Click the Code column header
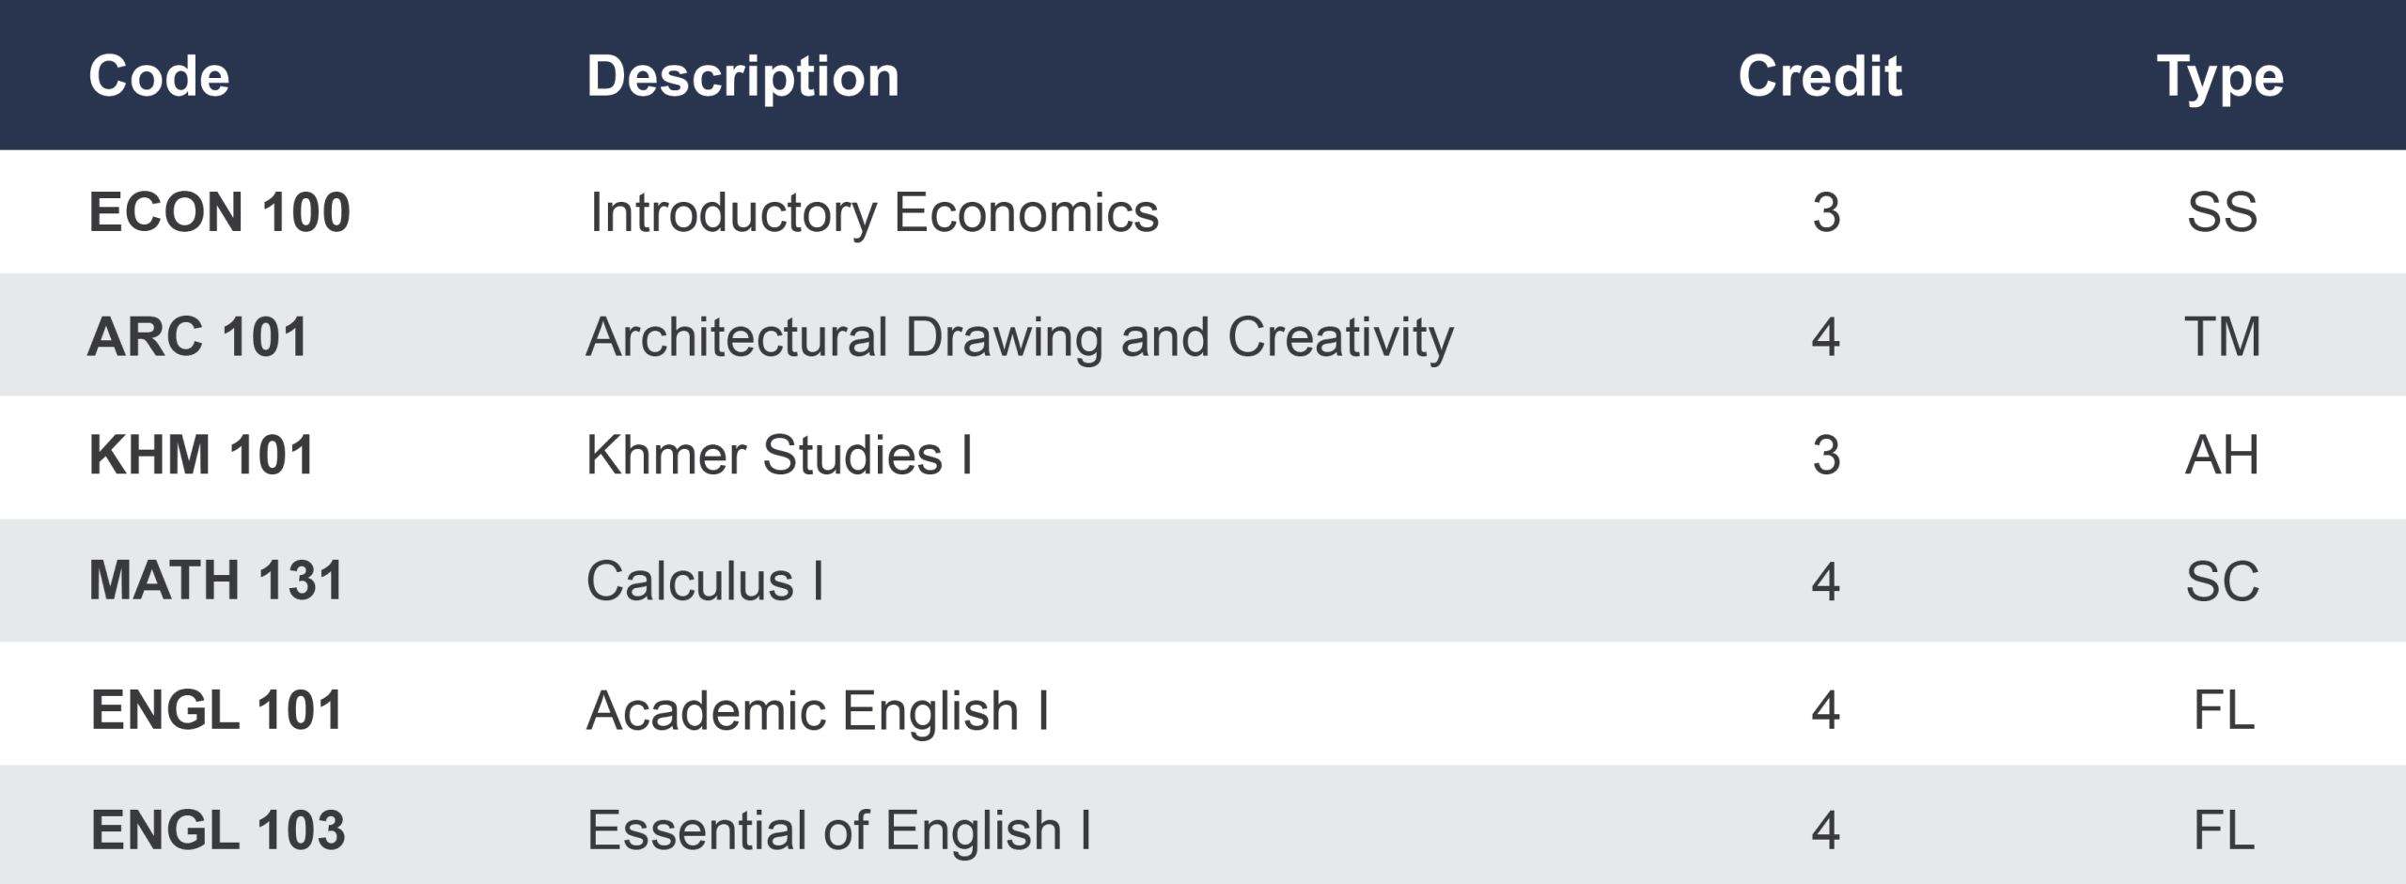 click(159, 76)
